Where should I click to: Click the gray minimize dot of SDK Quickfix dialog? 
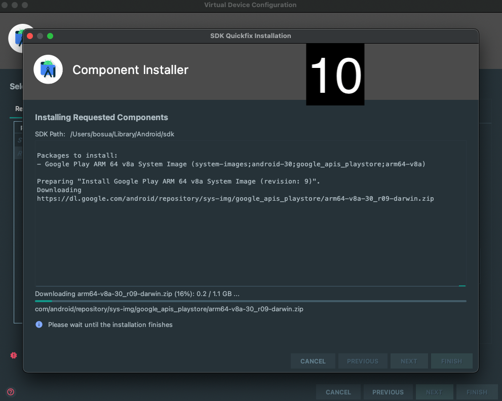40,36
